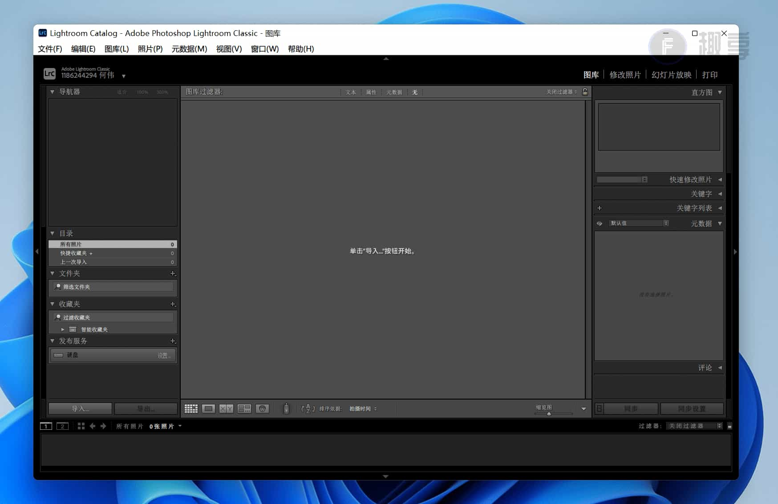Select 所有照片 catalog row
The width and height of the screenshot is (778, 504).
click(x=113, y=244)
